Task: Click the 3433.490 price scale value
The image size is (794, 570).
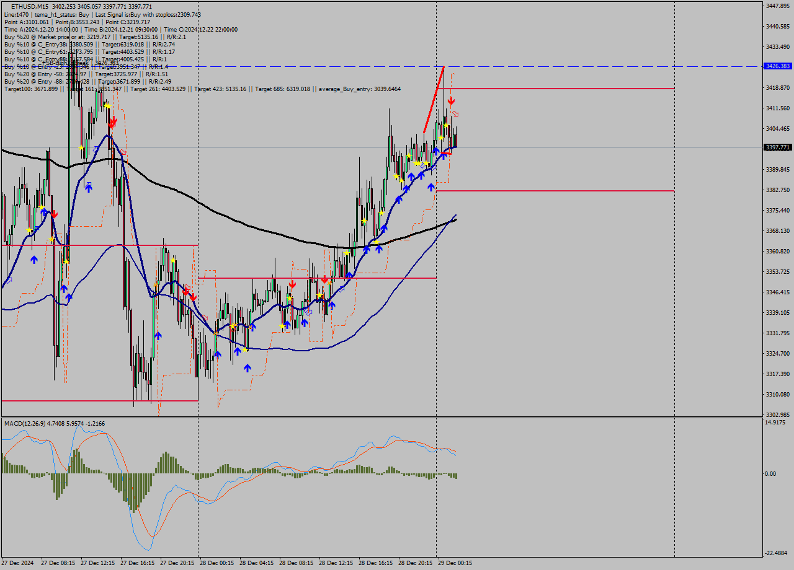Action: 778,46
